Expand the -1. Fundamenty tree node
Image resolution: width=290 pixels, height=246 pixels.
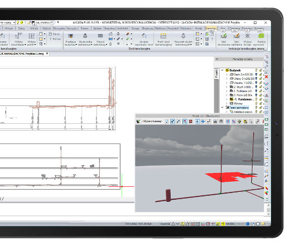point(226,99)
